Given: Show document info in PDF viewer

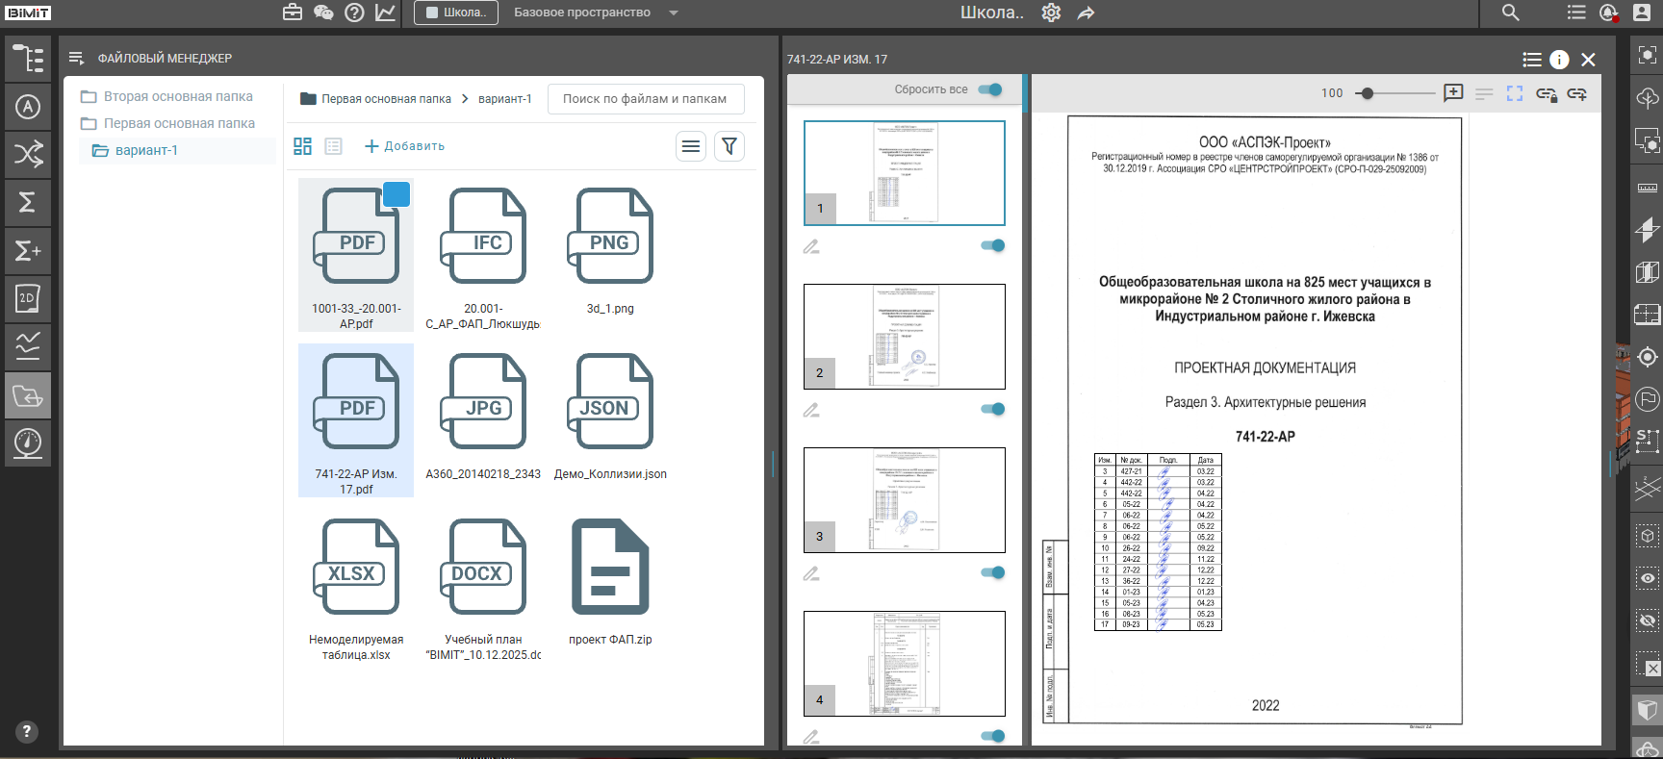Looking at the screenshot, I should pos(1559,60).
